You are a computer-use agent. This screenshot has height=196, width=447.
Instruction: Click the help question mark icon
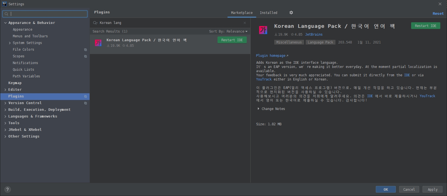click(8, 189)
